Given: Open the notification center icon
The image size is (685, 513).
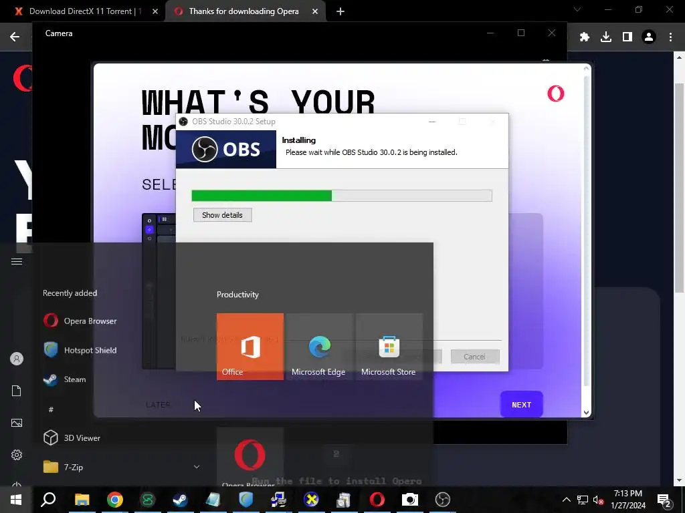Looking at the screenshot, I should [664, 500].
